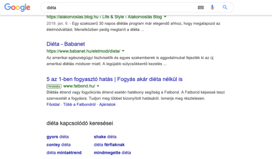The image size is (272, 159).
Task: Open the on-screen keyboard input tool
Action: point(200,7)
